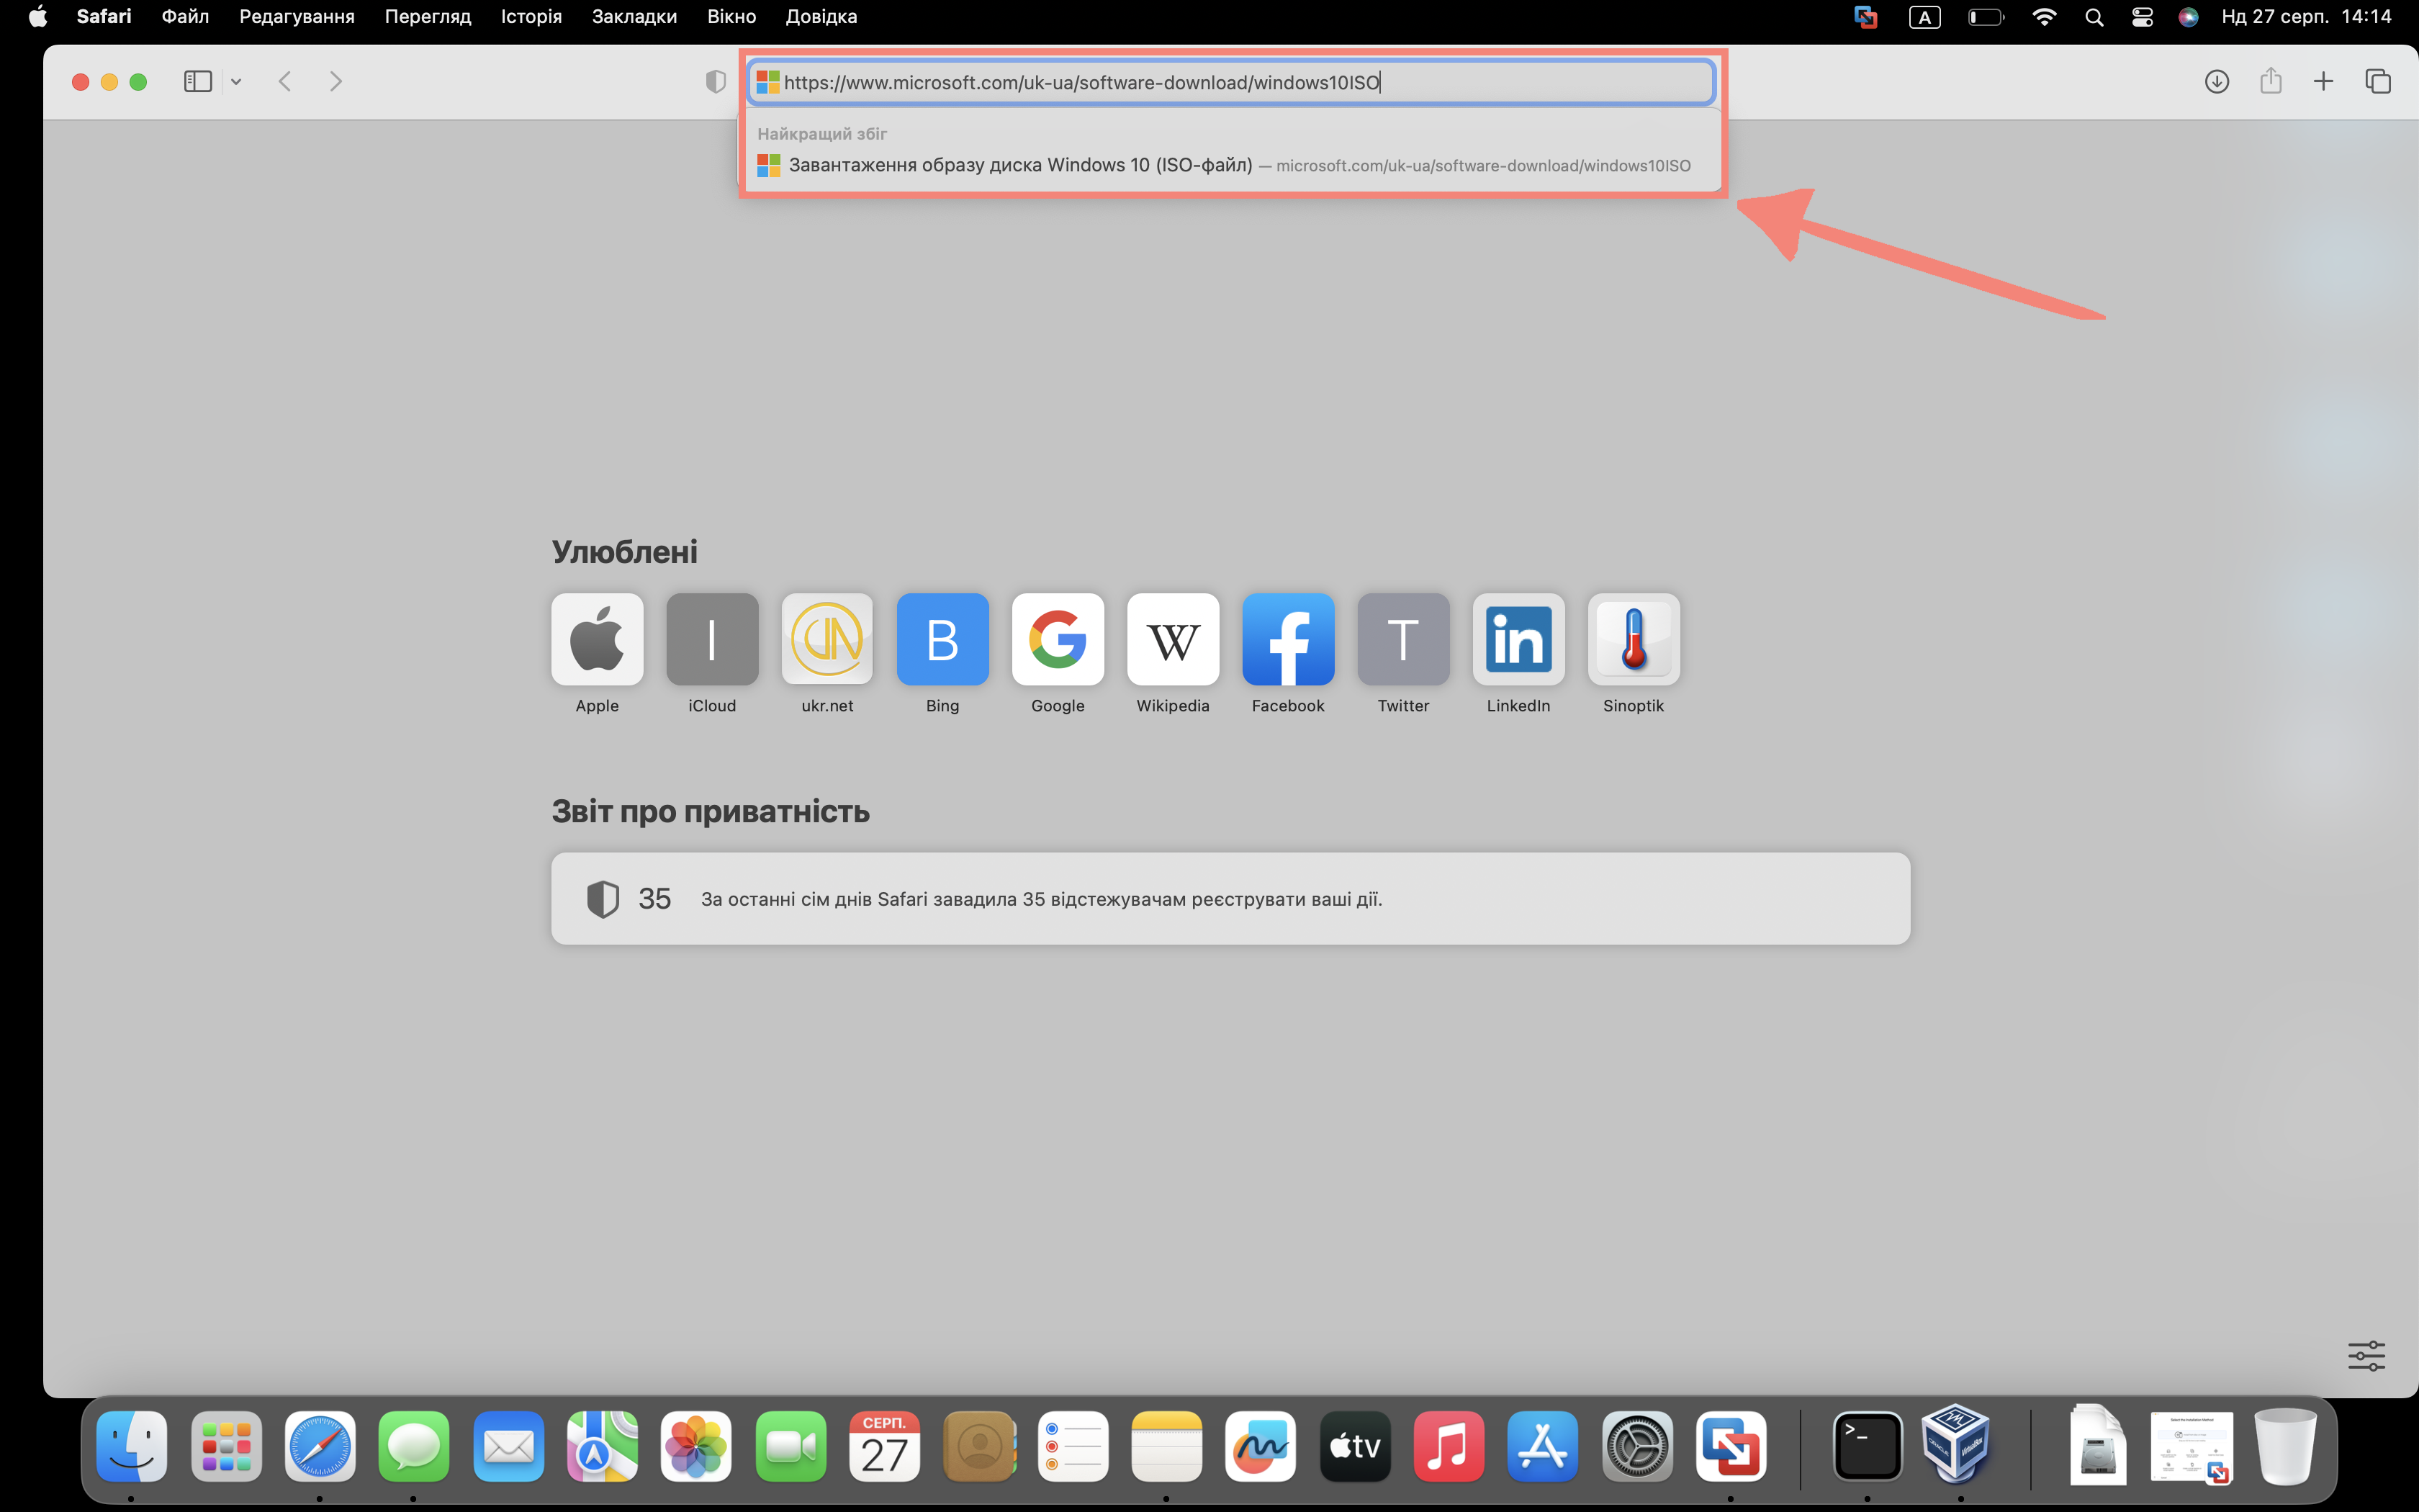Open the ukr.net favorite

(826, 639)
